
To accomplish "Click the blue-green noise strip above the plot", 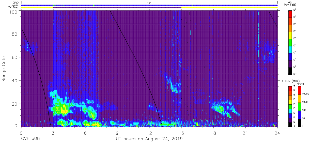I will point(149,5).
